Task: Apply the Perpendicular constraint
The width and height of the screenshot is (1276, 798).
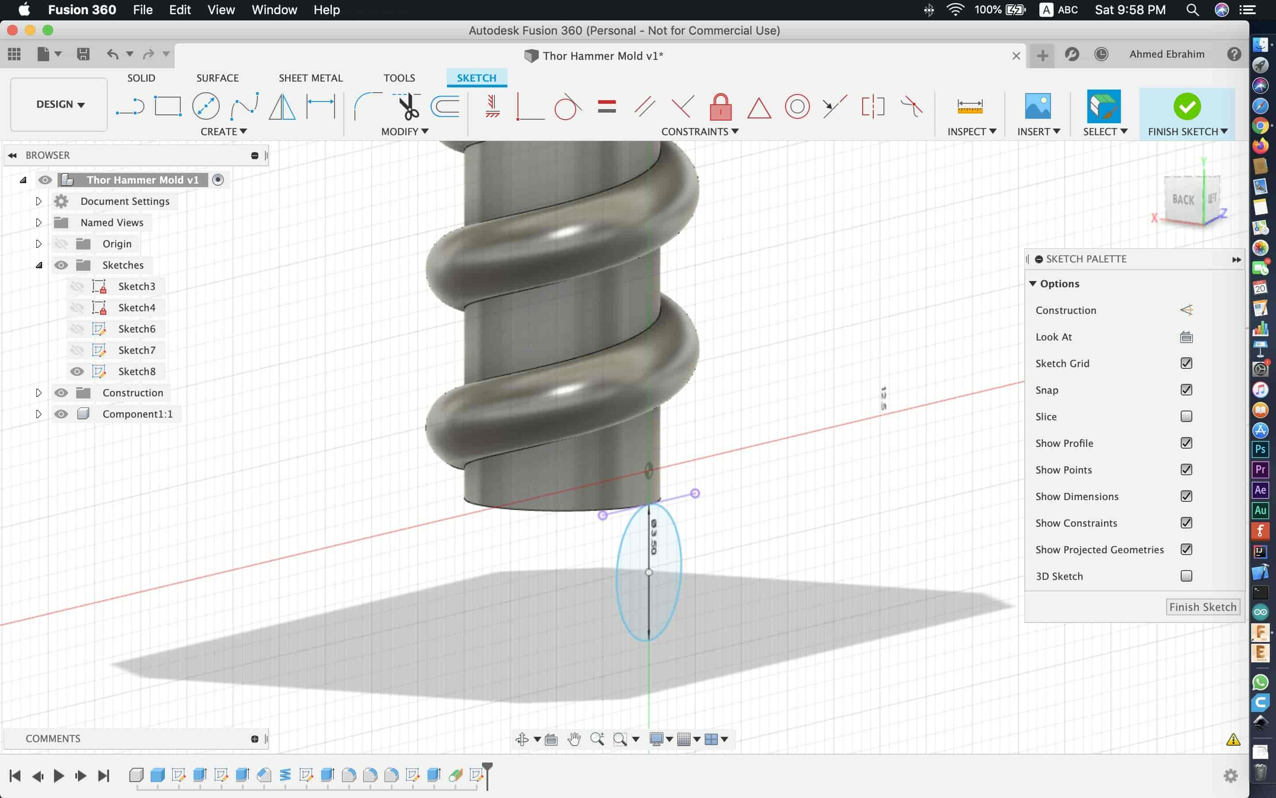Action: 683,106
